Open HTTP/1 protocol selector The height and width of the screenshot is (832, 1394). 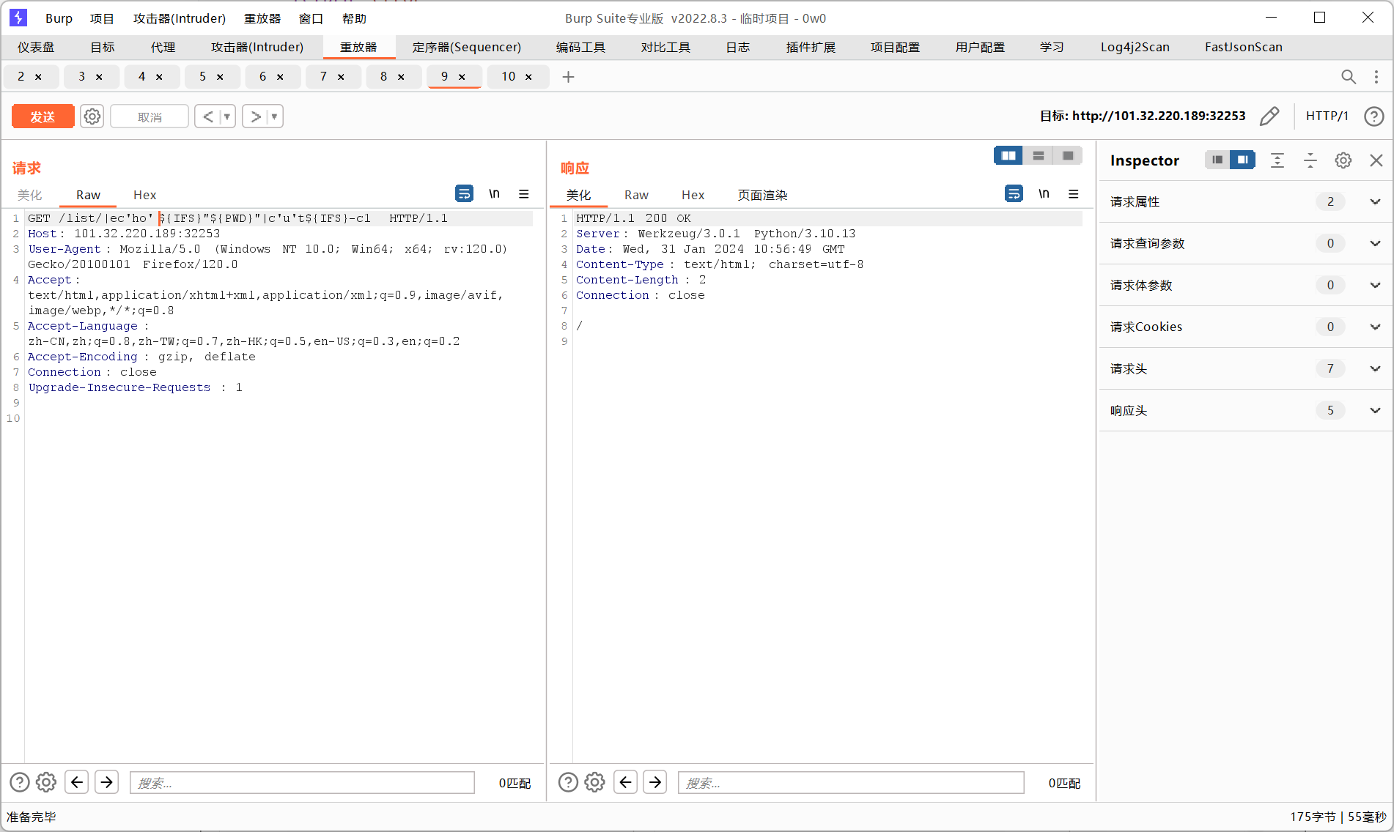(1327, 116)
